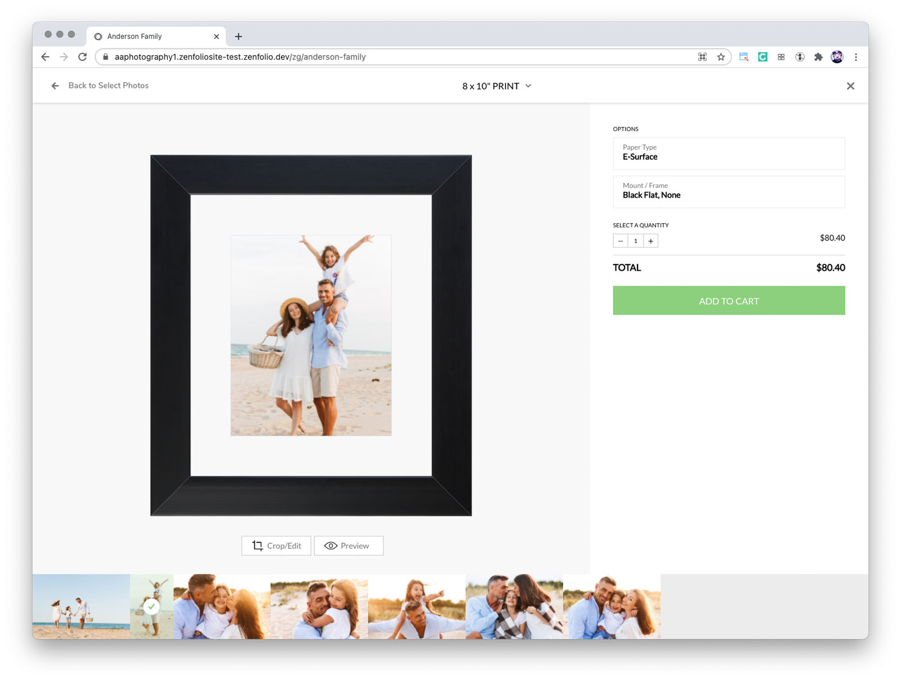Open the Mount / Frame Black Flat selector

[728, 191]
